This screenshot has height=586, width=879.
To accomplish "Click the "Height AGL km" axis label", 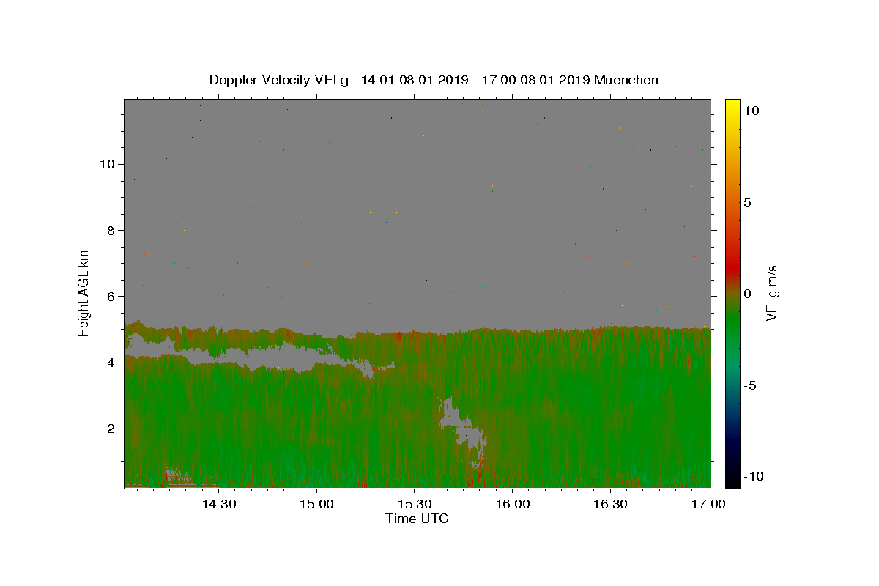I will click(x=84, y=293).
